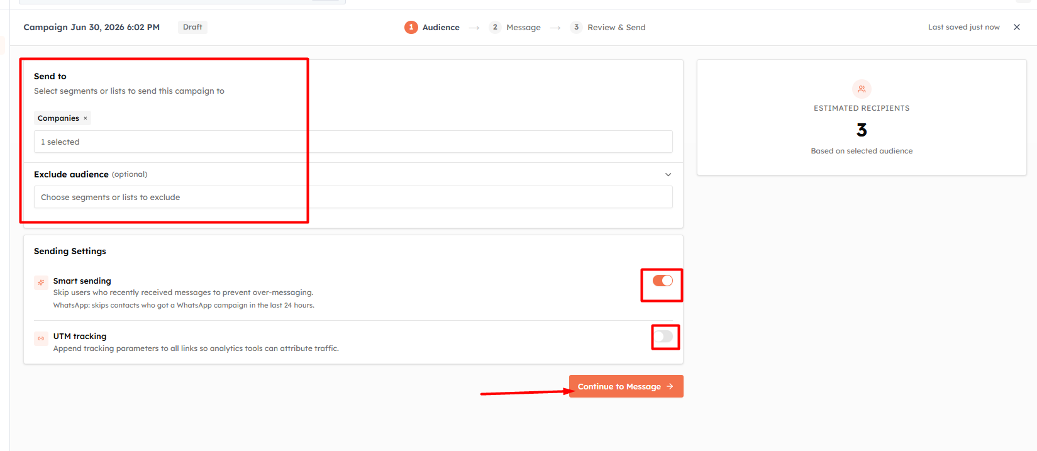This screenshot has height=451, width=1037.
Task: Click the Send to heading
Action: (50, 76)
